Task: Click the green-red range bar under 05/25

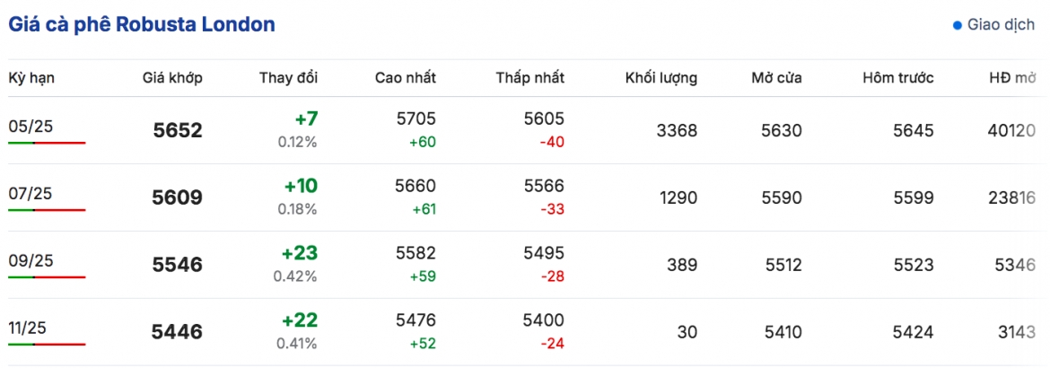Action: coord(47,143)
